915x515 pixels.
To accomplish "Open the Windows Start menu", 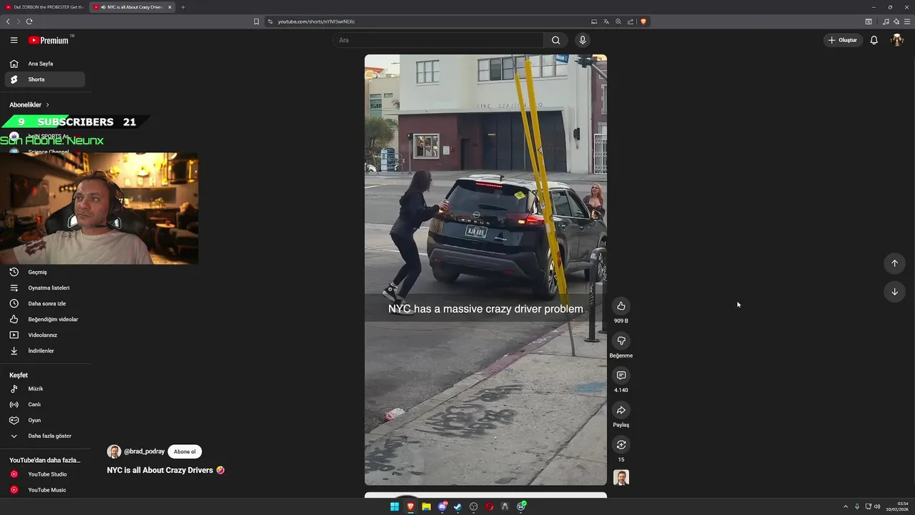I will pos(395,506).
